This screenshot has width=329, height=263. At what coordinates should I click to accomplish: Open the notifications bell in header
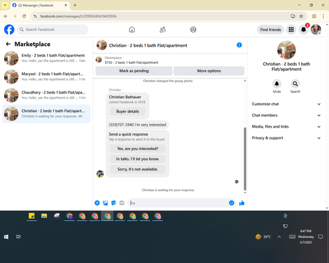click(303, 30)
